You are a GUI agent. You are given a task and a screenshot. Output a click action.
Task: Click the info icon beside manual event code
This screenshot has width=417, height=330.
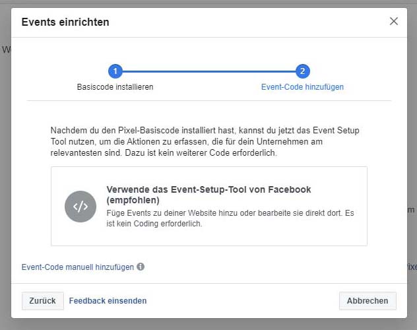[x=141, y=267]
